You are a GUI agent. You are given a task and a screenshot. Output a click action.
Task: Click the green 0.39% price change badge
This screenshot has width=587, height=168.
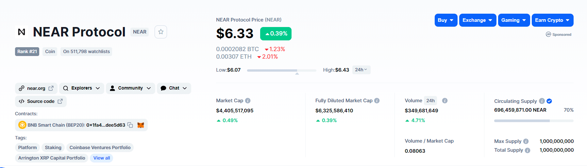click(276, 34)
